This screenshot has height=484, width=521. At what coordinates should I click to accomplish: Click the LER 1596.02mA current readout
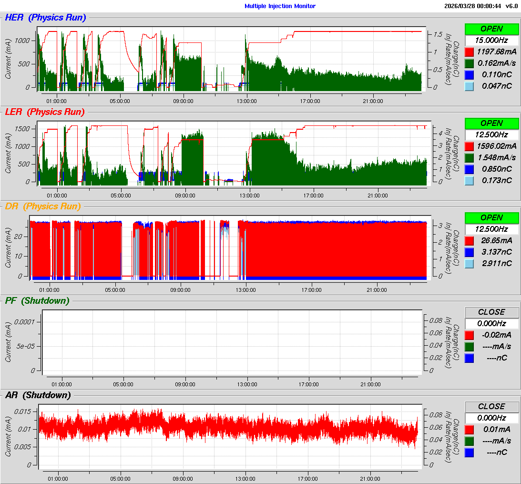click(497, 146)
